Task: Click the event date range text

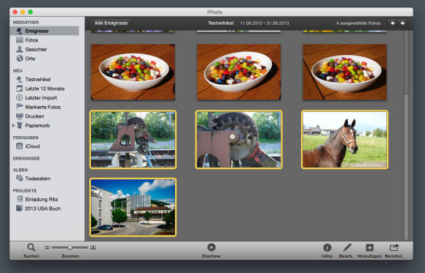Action: (265, 23)
